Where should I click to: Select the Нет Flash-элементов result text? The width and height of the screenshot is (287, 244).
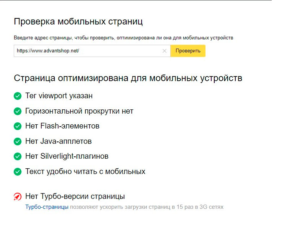62,126
